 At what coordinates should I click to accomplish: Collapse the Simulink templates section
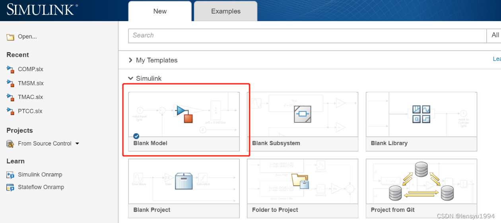click(x=130, y=78)
